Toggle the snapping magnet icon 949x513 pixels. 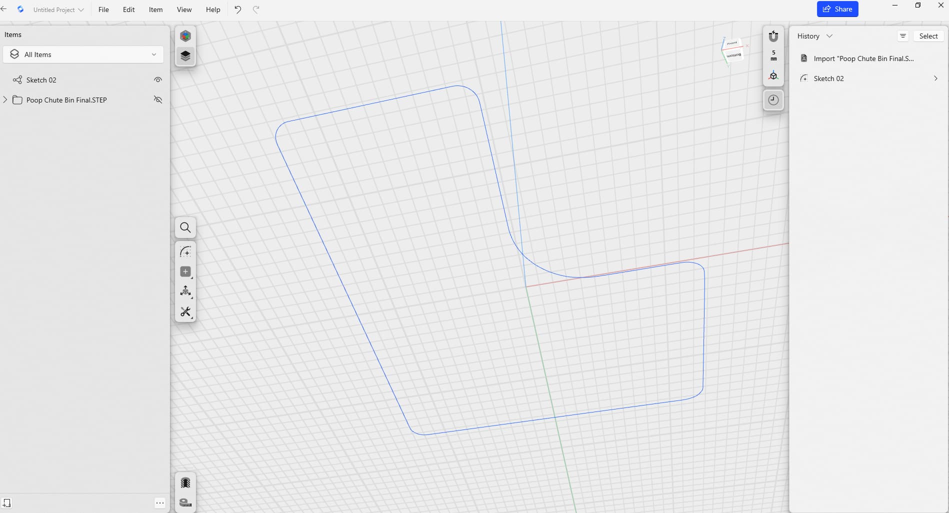tap(773, 36)
